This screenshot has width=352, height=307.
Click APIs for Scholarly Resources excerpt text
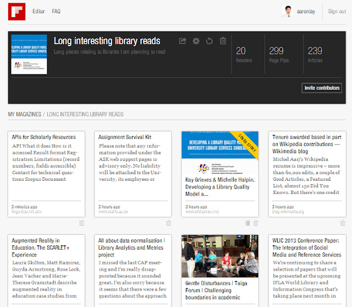point(46,163)
